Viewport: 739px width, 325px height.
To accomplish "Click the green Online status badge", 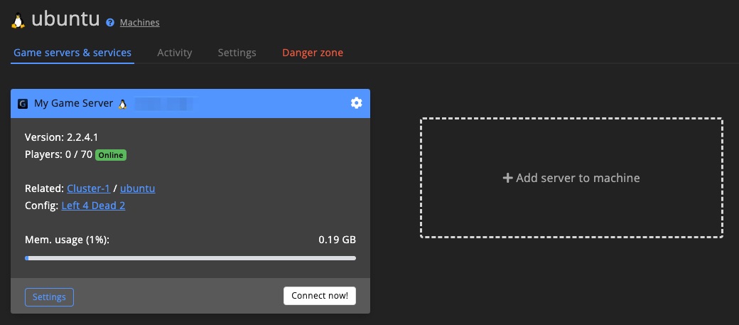I will tap(111, 155).
